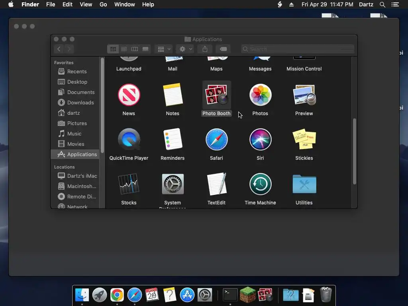Select Recents in the sidebar

(x=75, y=71)
